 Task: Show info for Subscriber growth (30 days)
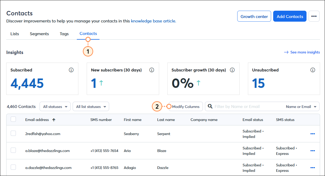click(x=232, y=70)
